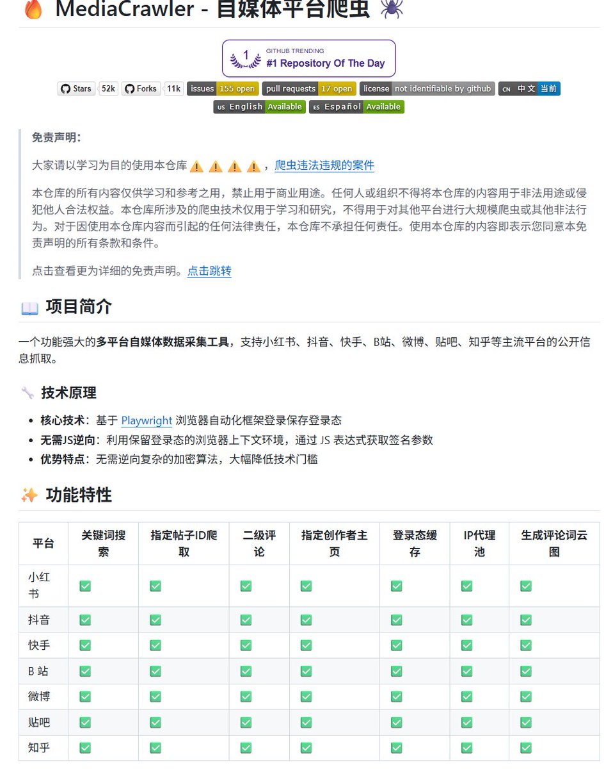The width and height of the screenshot is (613, 769).
Task: Click 微博 二级评论 green checkmark
Action: (246, 697)
